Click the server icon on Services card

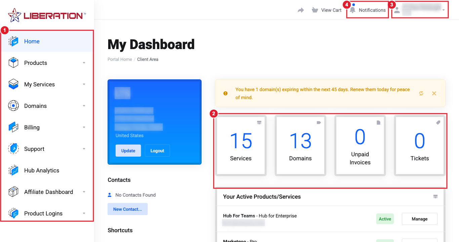click(259, 123)
